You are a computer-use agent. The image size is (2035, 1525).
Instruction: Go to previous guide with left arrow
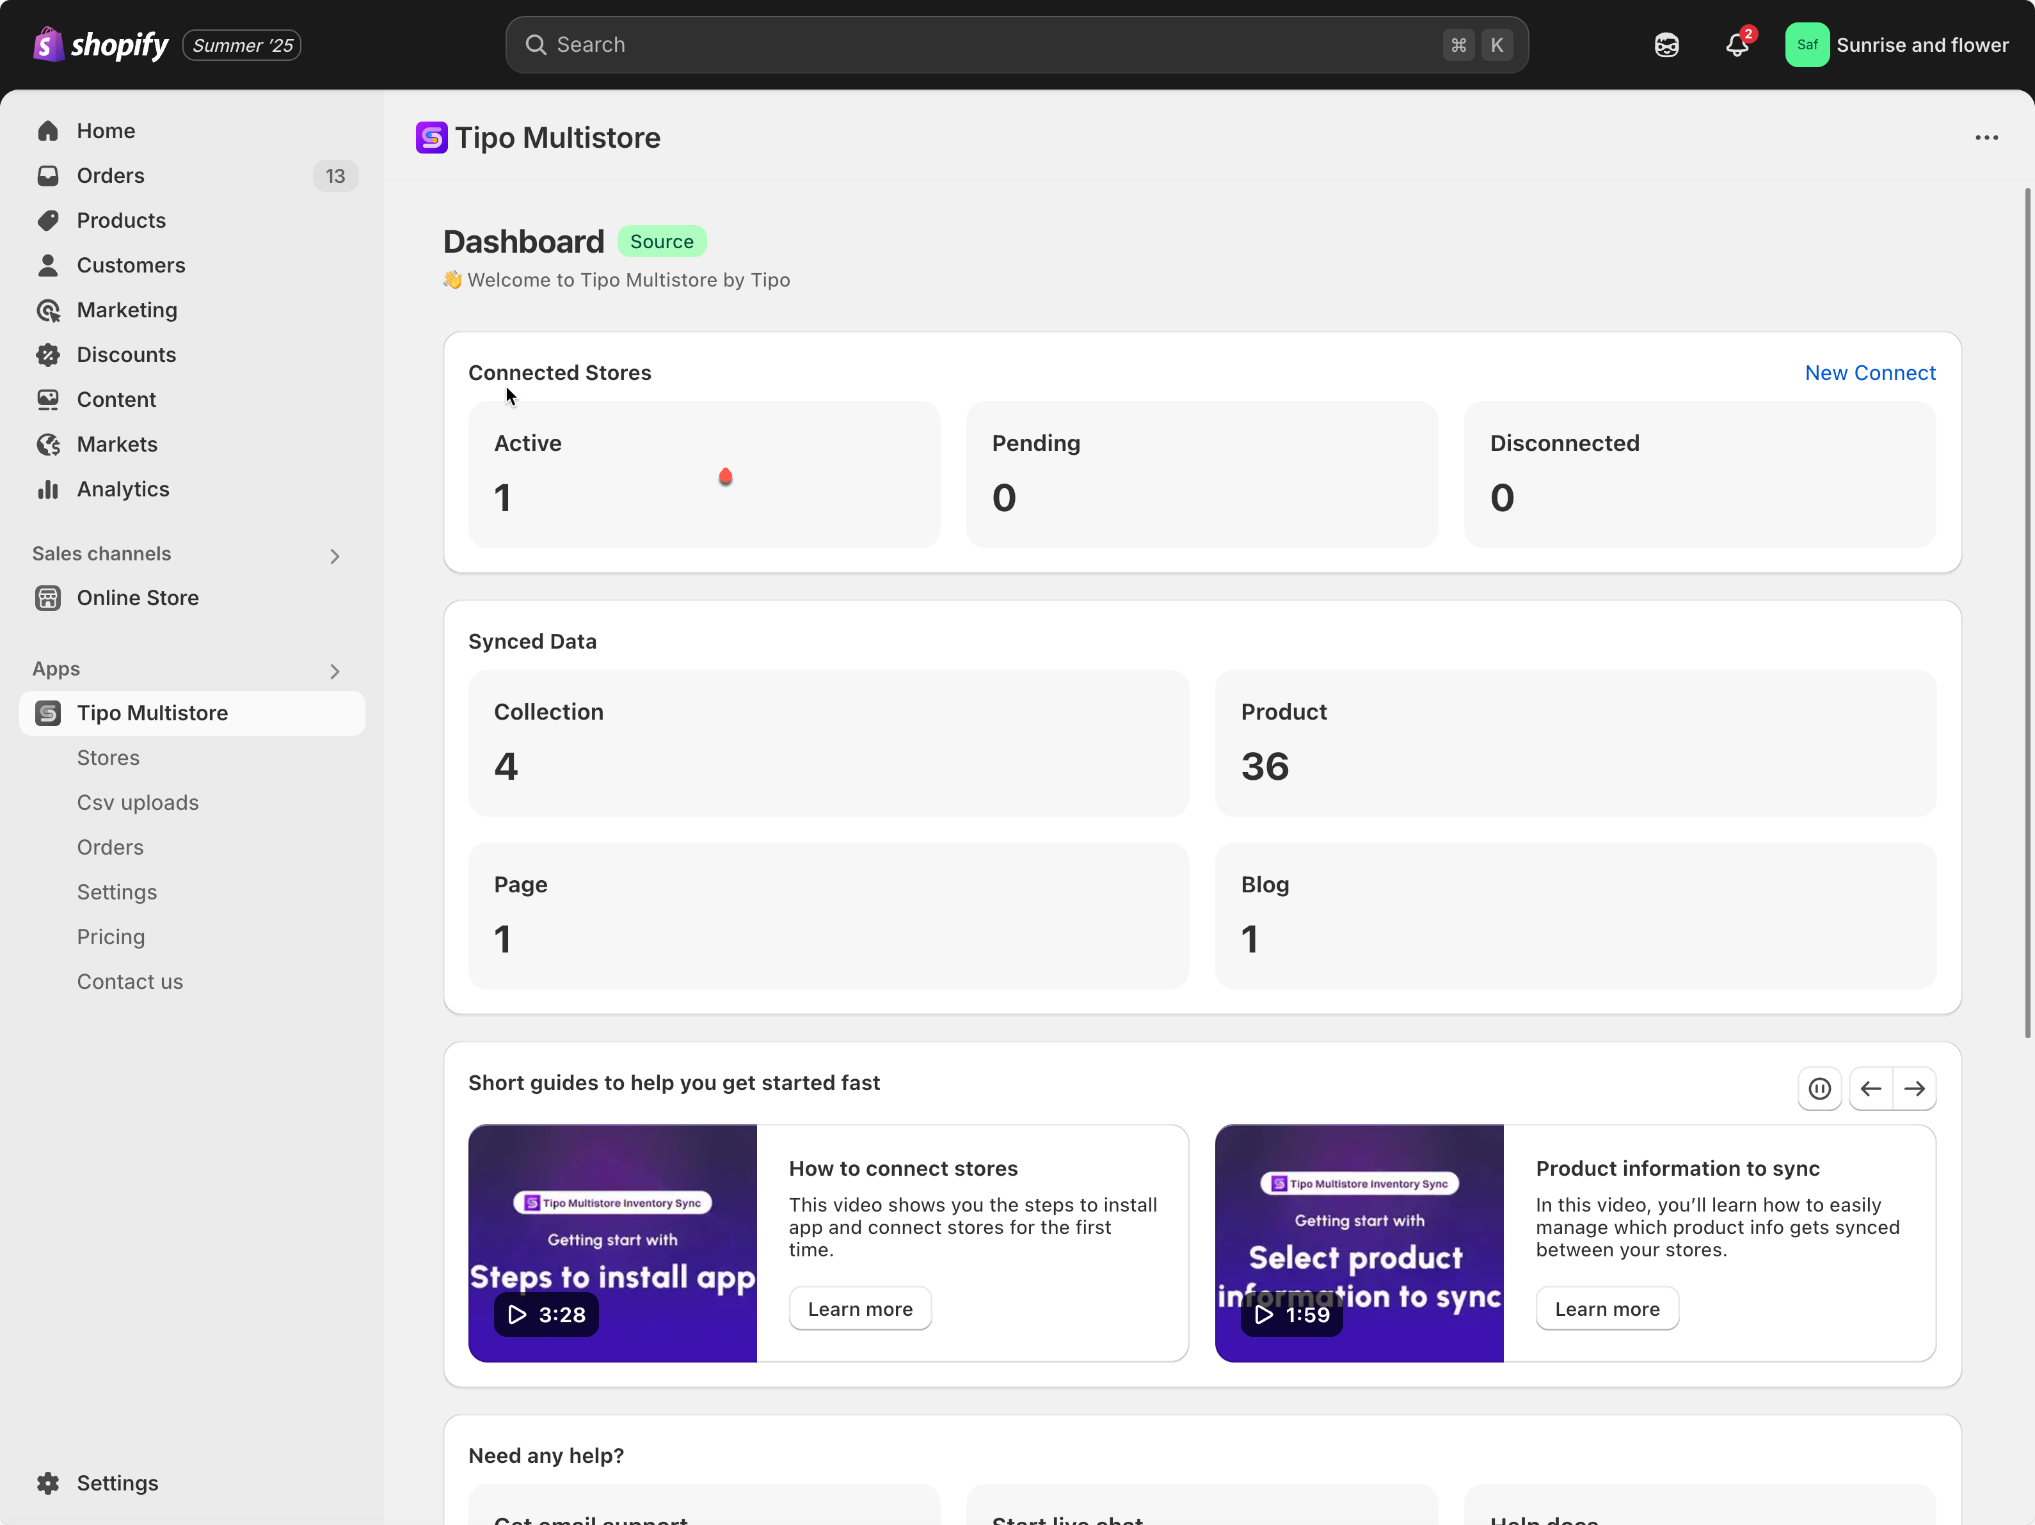(x=1871, y=1089)
